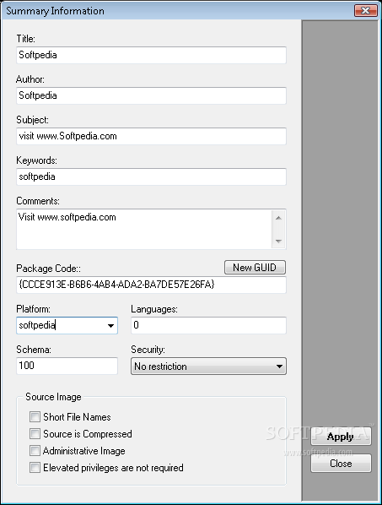Click the Package Code field
382x505 pixels.
pyautogui.click(x=151, y=285)
